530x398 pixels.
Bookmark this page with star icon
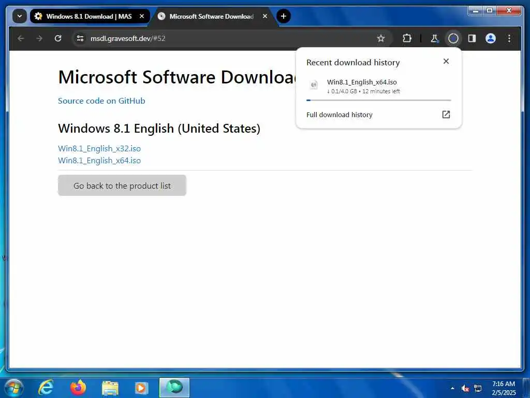coord(381,38)
